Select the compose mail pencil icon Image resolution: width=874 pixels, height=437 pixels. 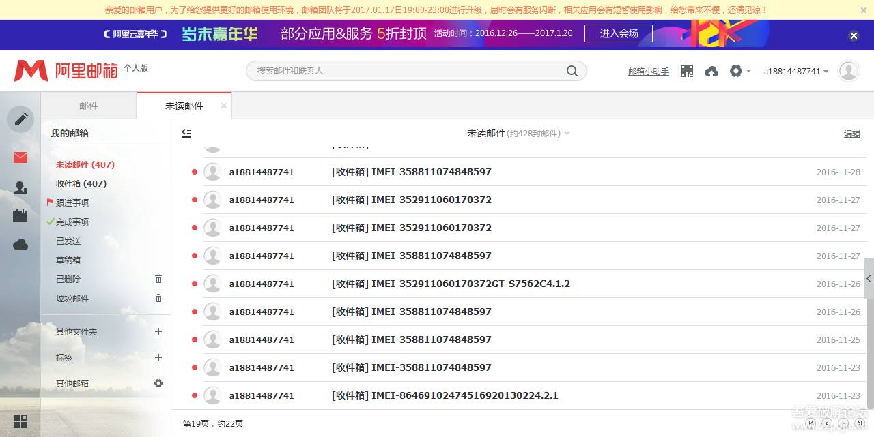pos(20,119)
